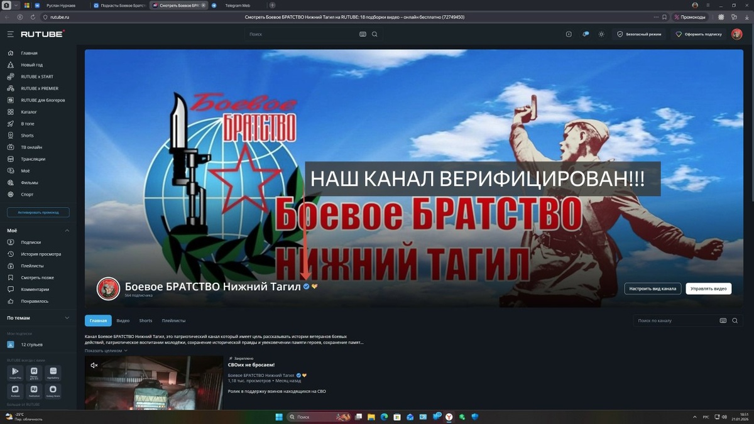Switch to the Плейлисты channel tab

pos(173,320)
